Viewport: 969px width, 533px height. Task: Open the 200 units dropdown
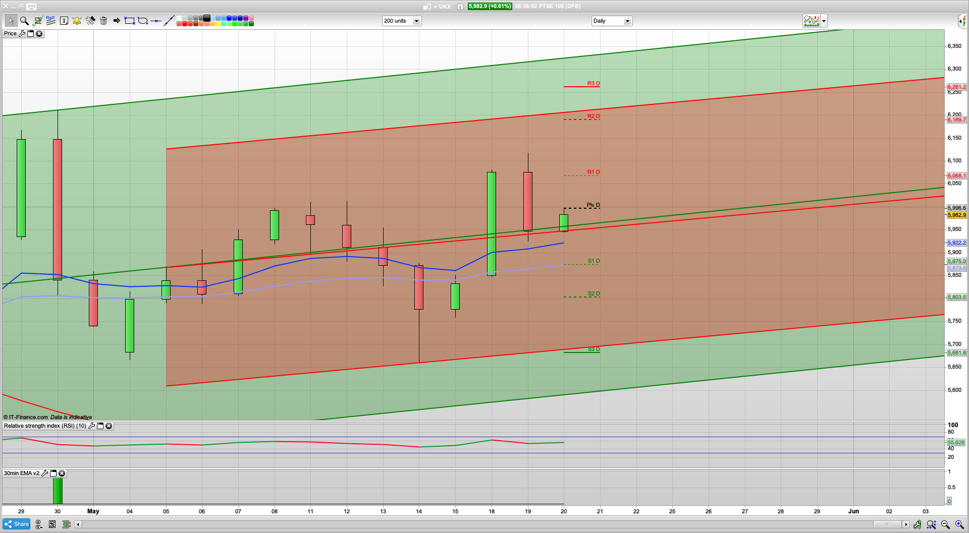(416, 21)
